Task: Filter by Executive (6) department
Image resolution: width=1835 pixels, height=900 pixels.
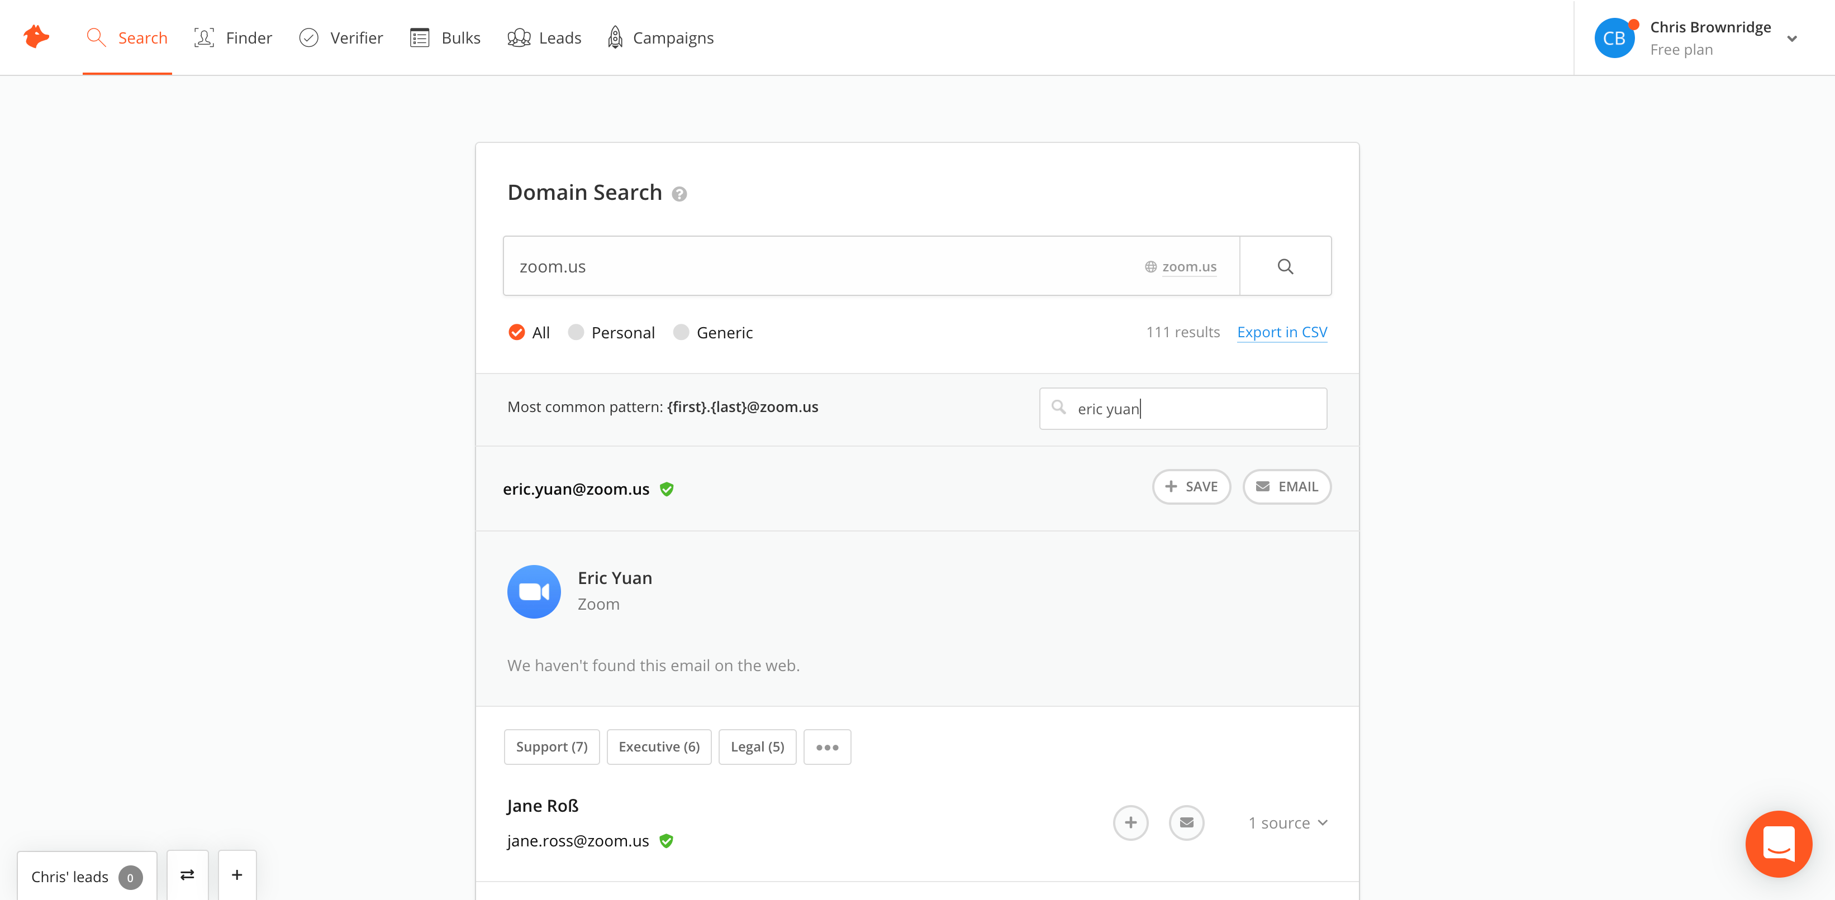Action: coord(659,747)
